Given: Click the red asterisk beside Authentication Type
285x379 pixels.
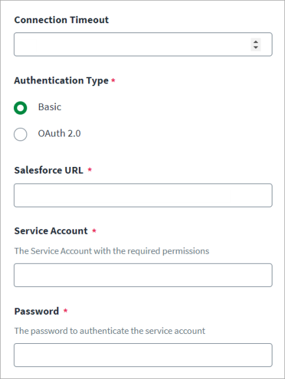Looking at the screenshot, I should (x=113, y=80).
